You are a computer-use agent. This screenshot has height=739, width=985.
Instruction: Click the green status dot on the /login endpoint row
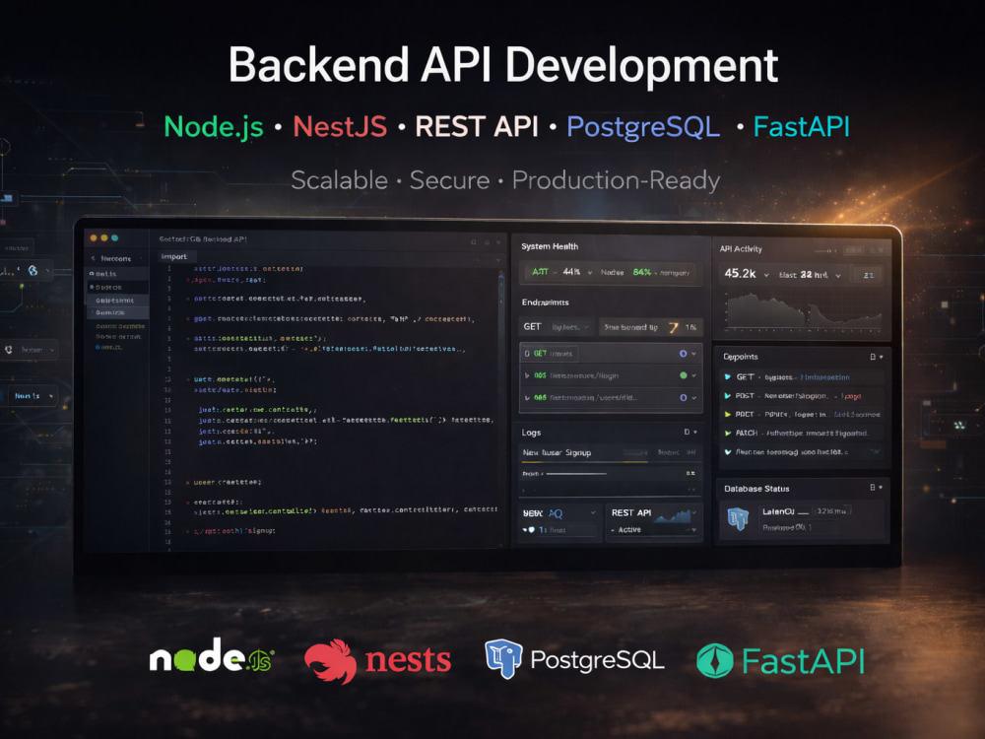pyautogui.click(x=683, y=375)
